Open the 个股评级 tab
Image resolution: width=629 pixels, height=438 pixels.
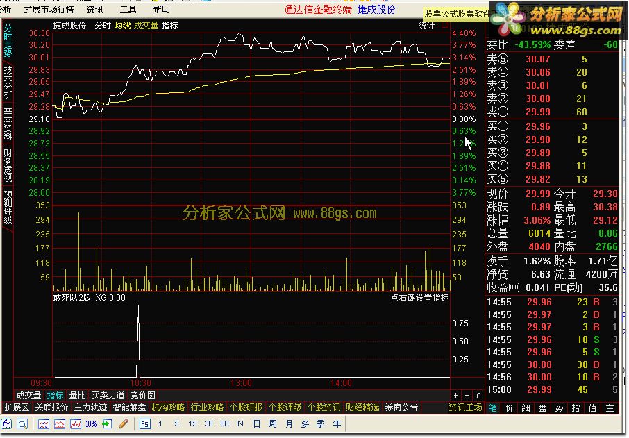(285, 407)
